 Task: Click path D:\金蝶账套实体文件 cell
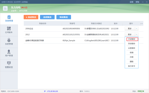coord(97,35)
